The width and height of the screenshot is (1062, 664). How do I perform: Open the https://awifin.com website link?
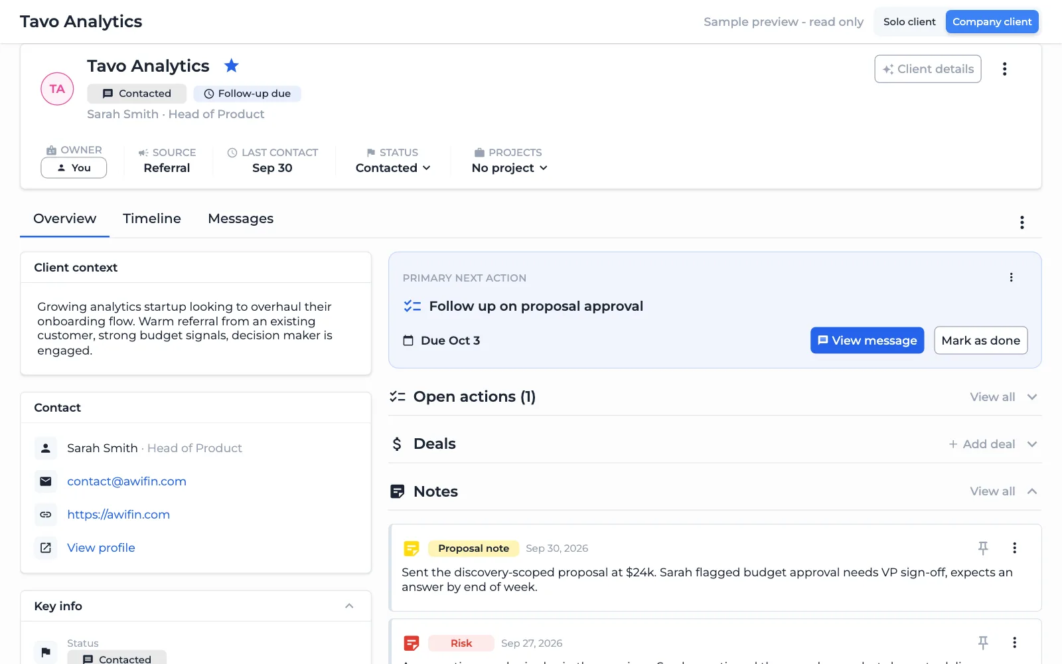point(118,515)
